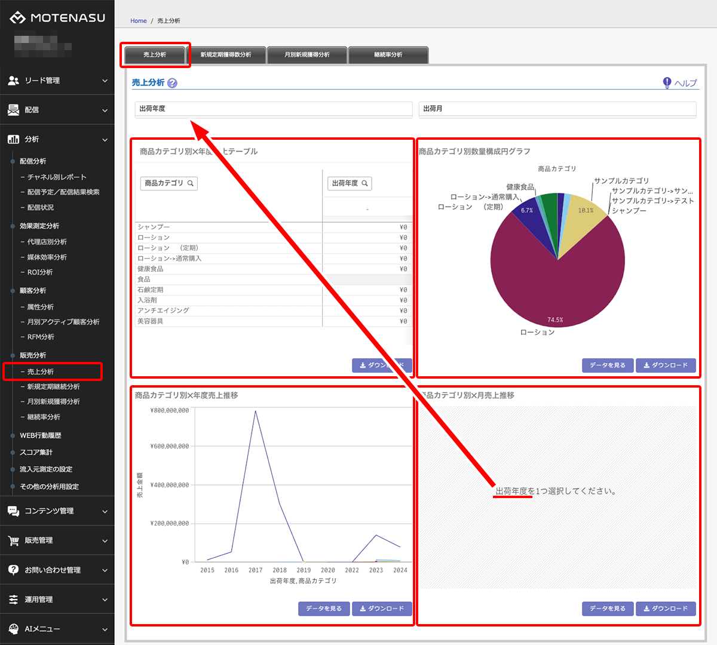Click the 出荷月 filter field

557,109
